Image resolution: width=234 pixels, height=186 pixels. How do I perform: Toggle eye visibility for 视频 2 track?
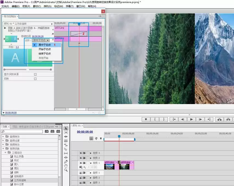click(81, 158)
